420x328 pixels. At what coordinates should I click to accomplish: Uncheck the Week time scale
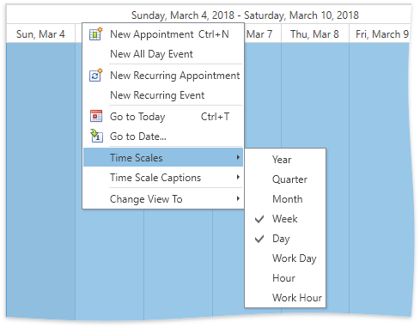coord(285,219)
